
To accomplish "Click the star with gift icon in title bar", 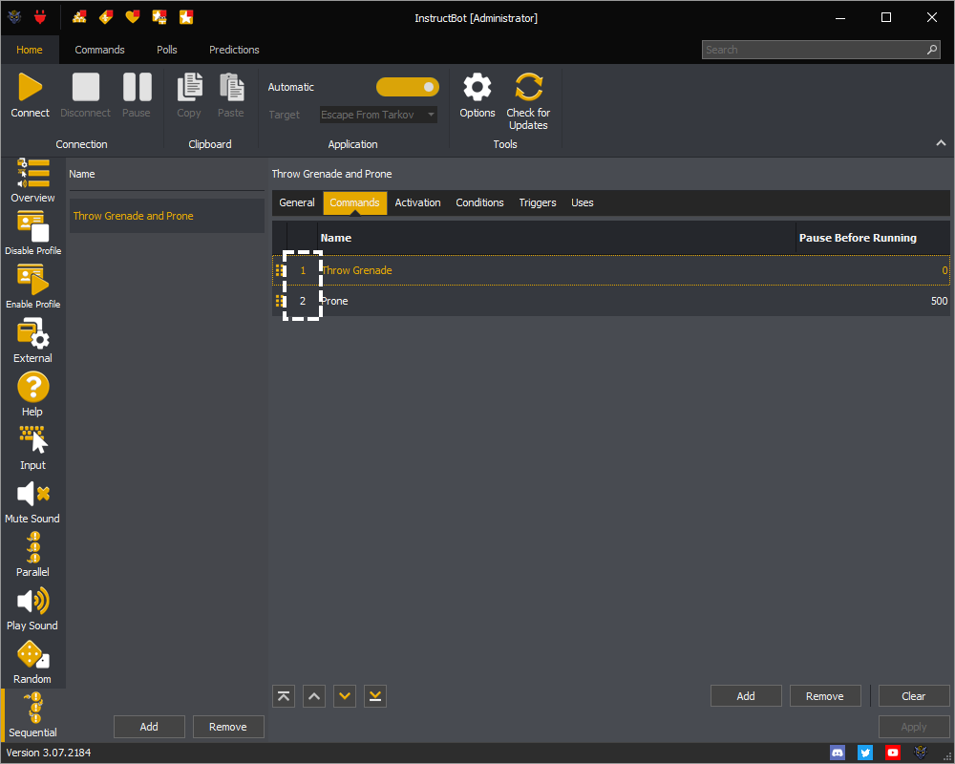I will click(159, 17).
